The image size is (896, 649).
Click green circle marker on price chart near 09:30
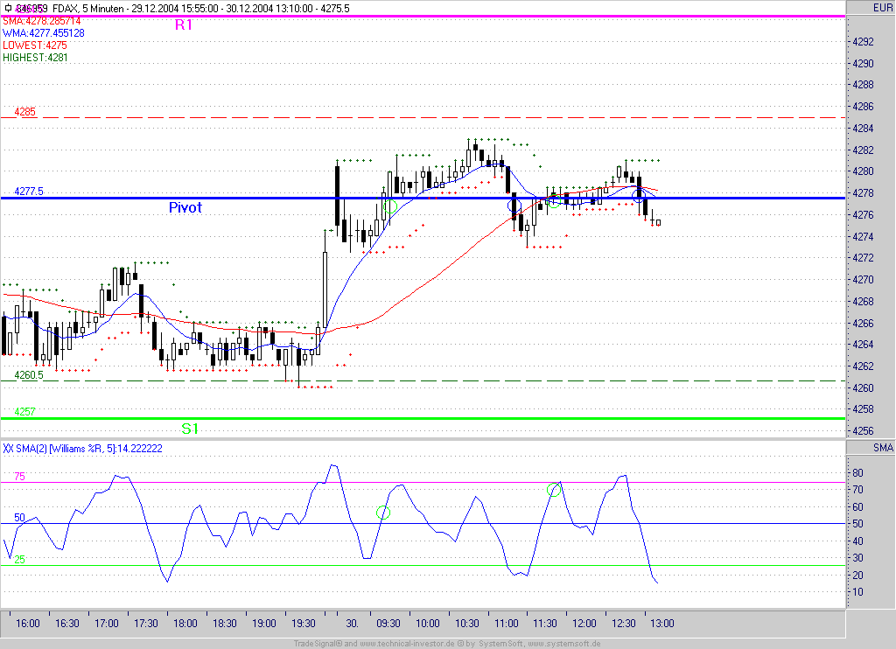tap(389, 206)
